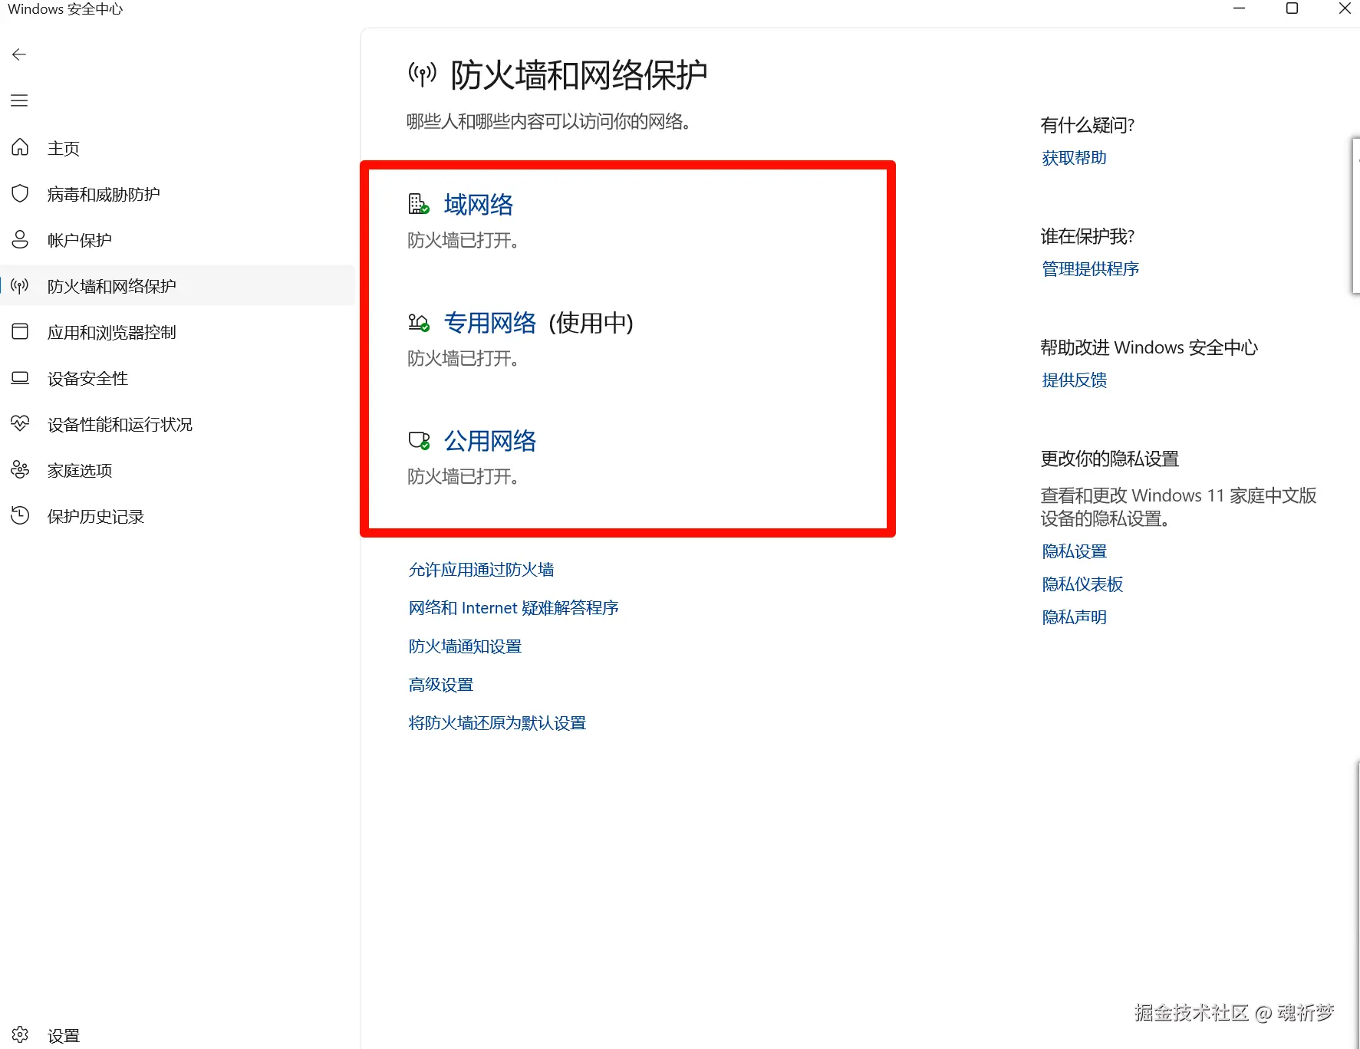Open the hamburger navigation menu
Screen dimensions: 1360x1049
point(19,100)
